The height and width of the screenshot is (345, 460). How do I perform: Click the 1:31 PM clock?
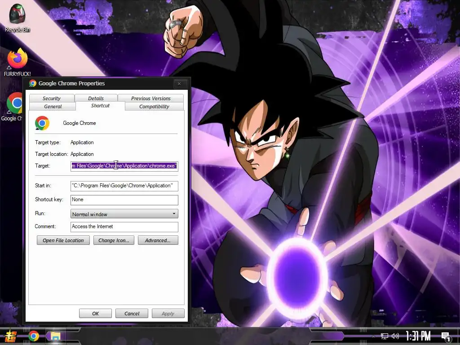pyautogui.click(x=418, y=336)
